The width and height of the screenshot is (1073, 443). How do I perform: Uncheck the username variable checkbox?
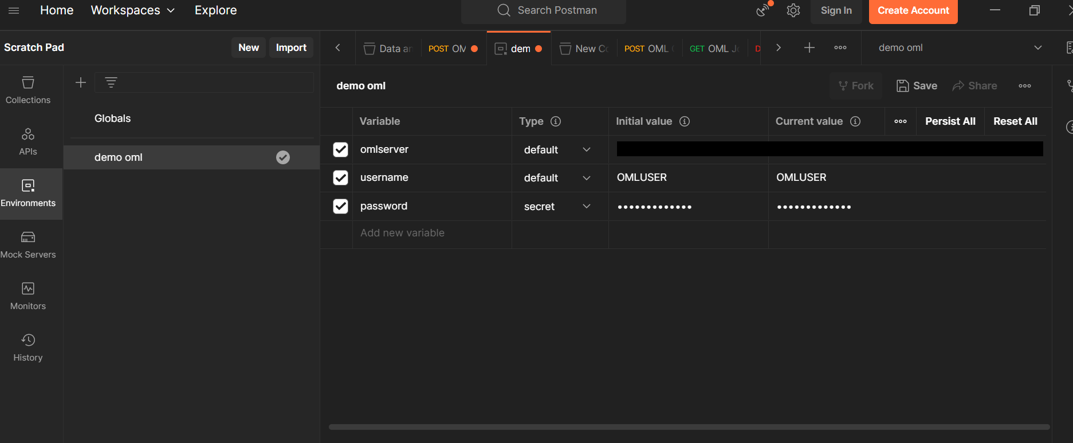[340, 177]
